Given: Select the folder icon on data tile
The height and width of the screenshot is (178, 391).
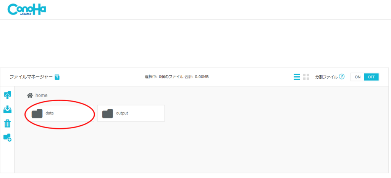Looking at the screenshot, I should pos(37,113).
